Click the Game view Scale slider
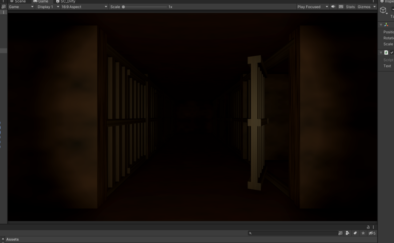 pyautogui.click(x=145, y=7)
